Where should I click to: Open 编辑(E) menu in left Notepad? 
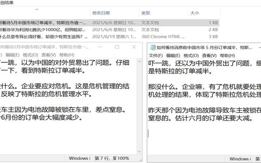coord(12,55)
